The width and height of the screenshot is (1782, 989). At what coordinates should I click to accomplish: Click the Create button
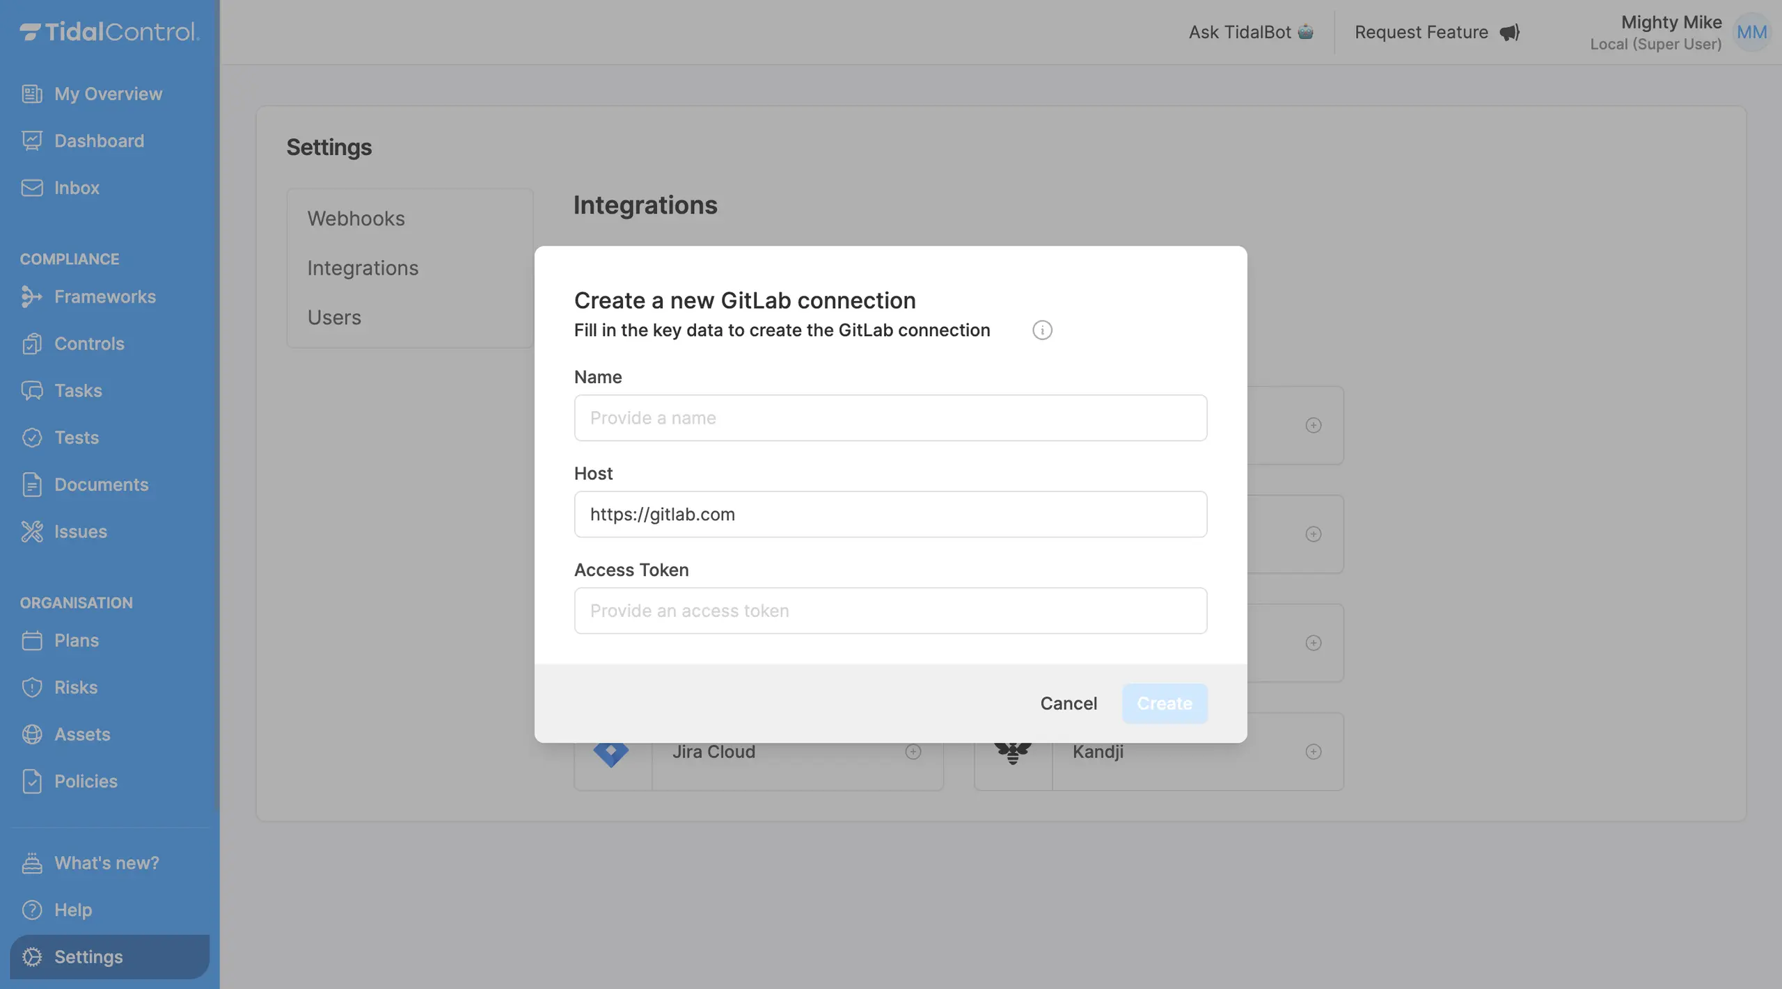(x=1165, y=703)
